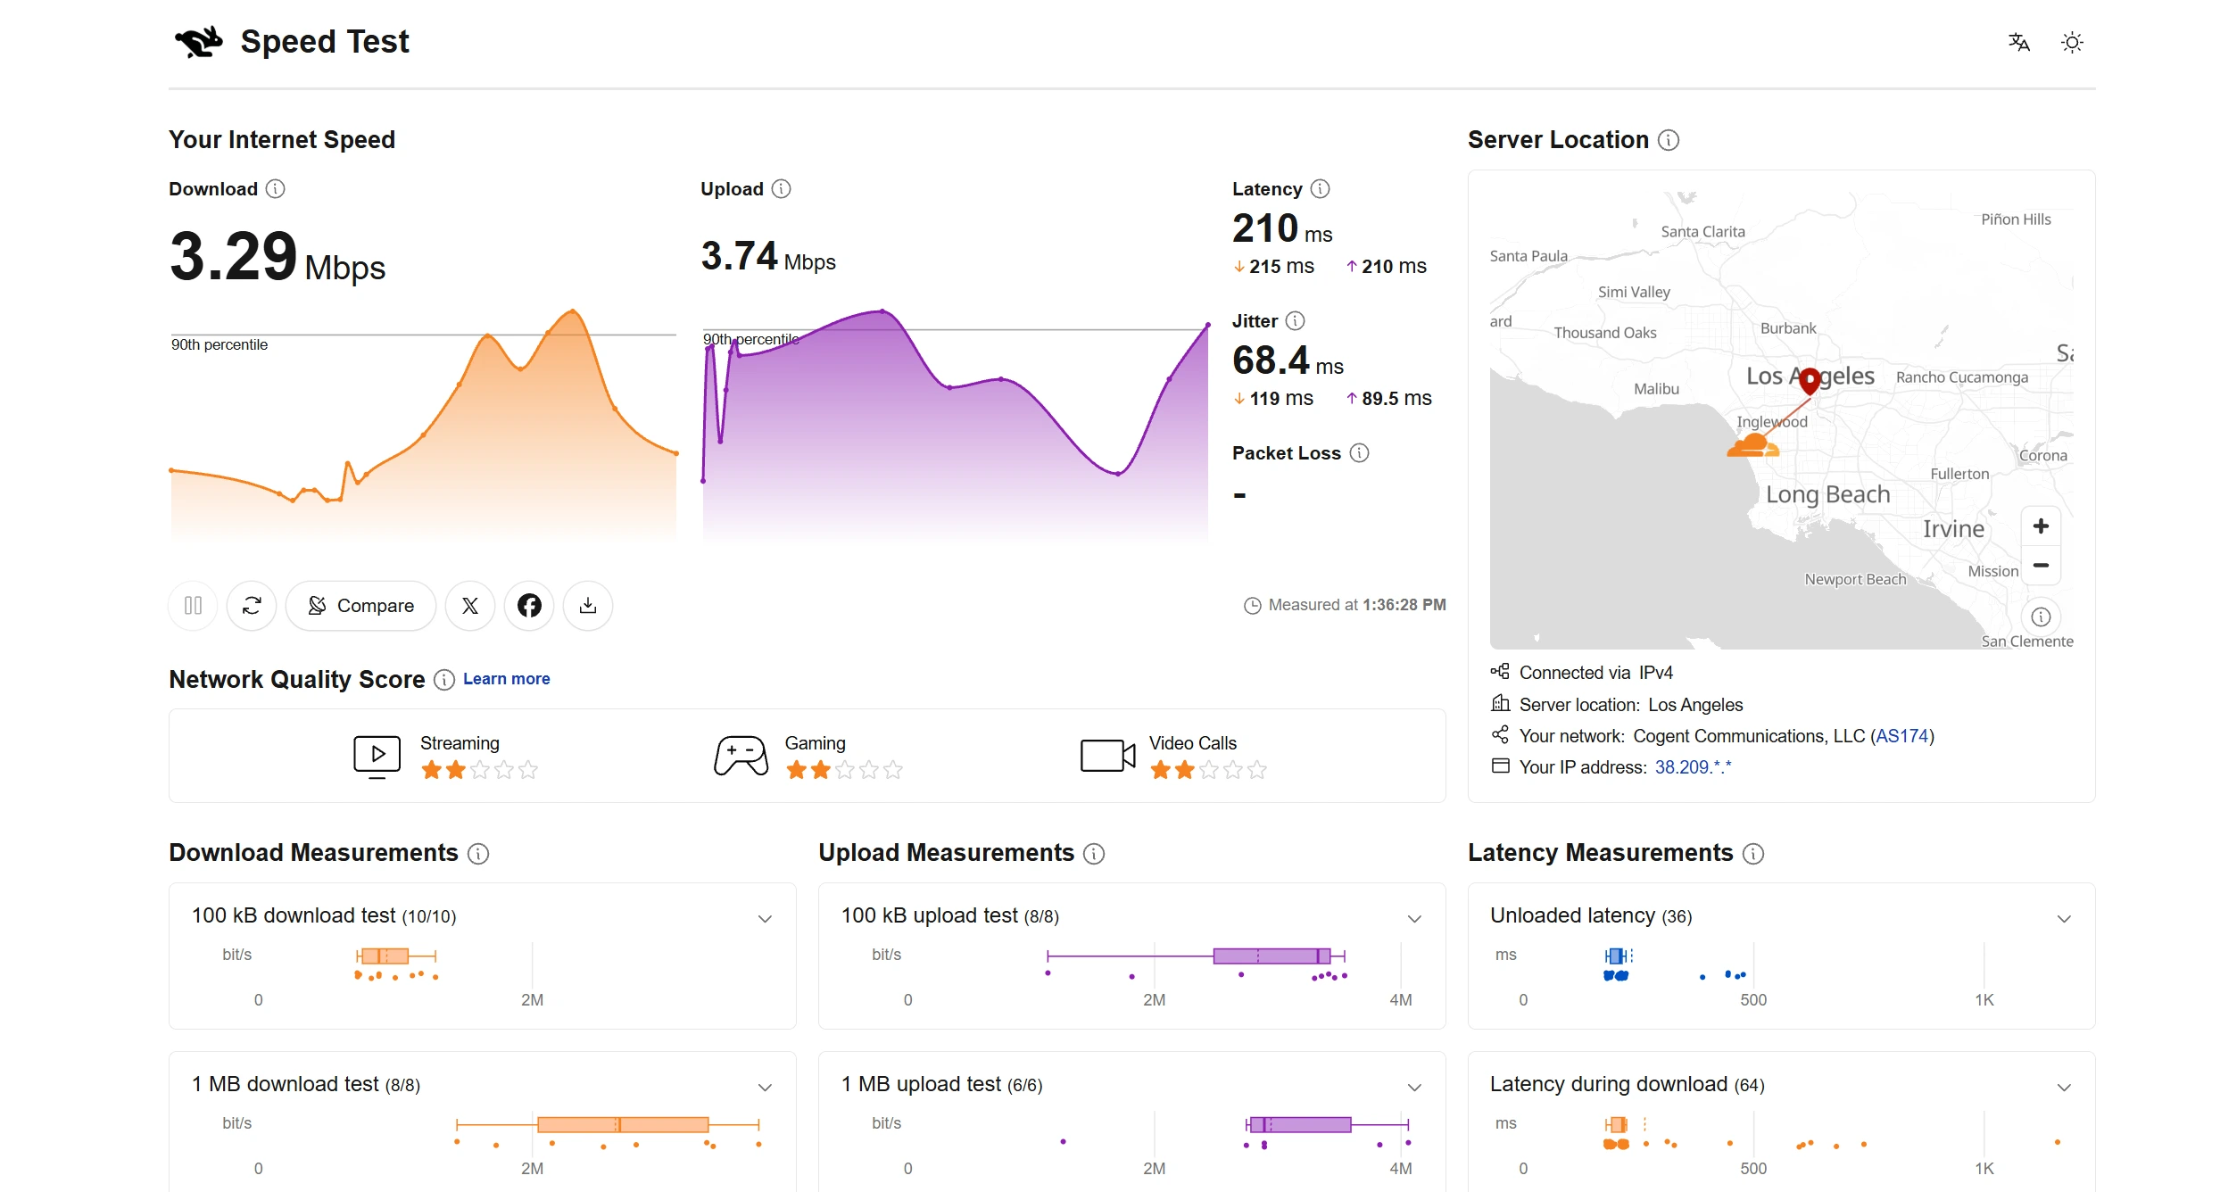
Task: Click the retest refresh icon
Action: (252, 606)
